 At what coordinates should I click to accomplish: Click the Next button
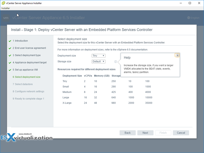click(145, 133)
